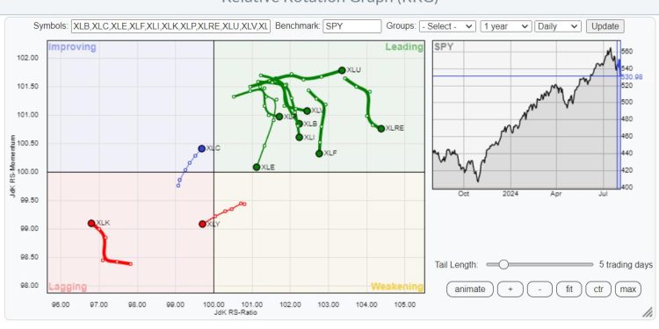Click the resize grip in corner
Screen dimensions: 659x329
point(647,312)
